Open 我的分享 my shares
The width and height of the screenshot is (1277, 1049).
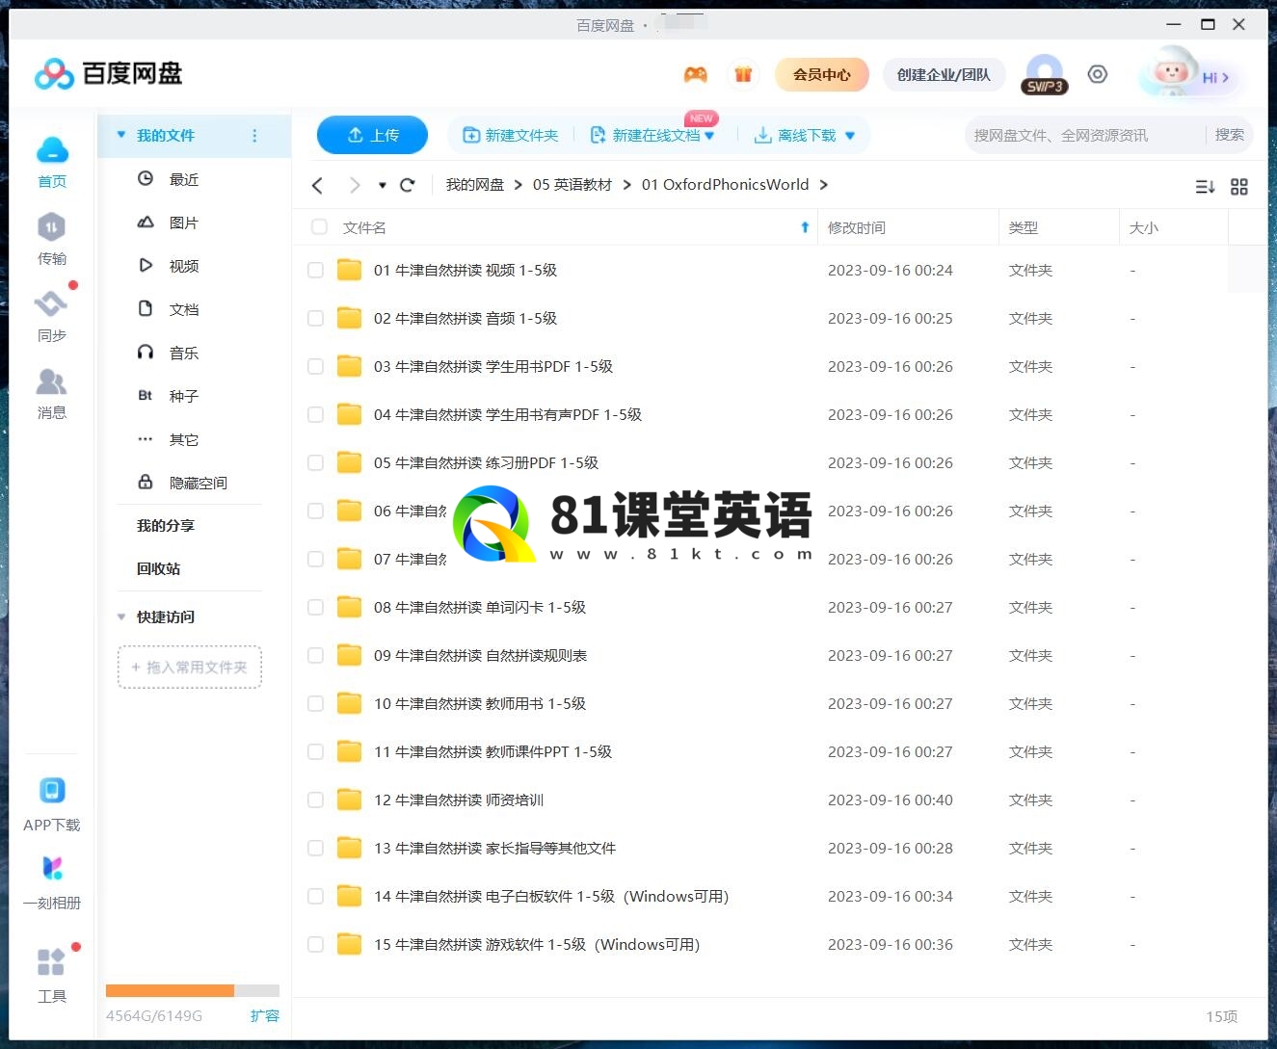166,526
